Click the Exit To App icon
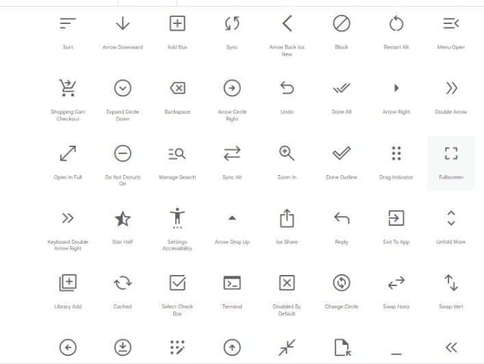 (x=396, y=218)
